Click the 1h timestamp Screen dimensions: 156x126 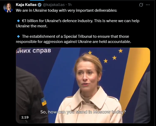tap(70, 5)
